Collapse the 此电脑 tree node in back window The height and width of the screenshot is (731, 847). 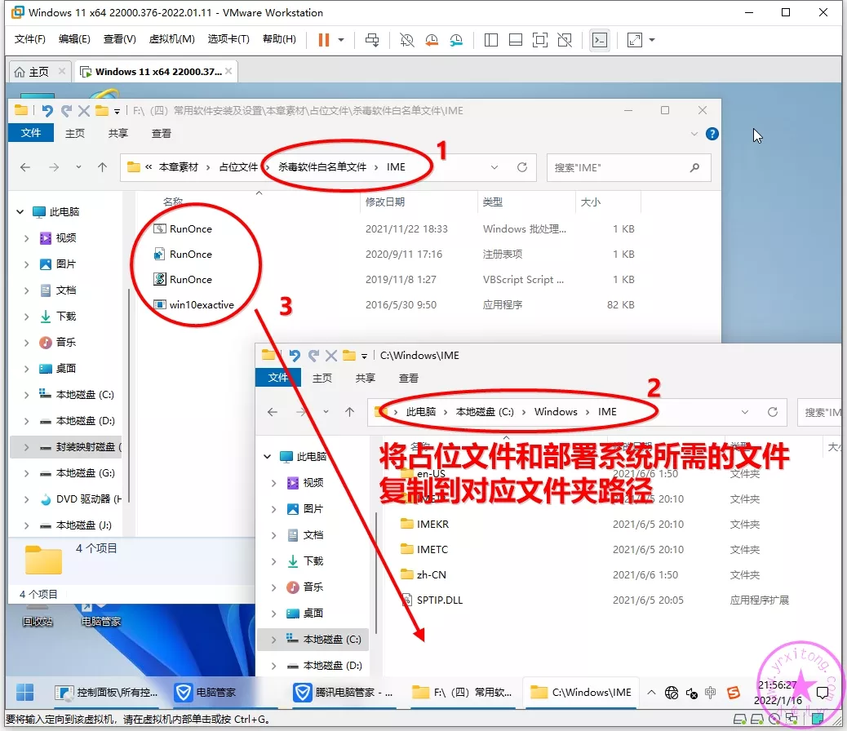pyautogui.click(x=20, y=212)
